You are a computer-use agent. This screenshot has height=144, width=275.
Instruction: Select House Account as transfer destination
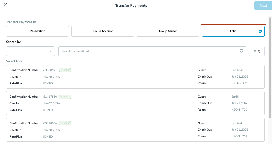coord(103,31)
